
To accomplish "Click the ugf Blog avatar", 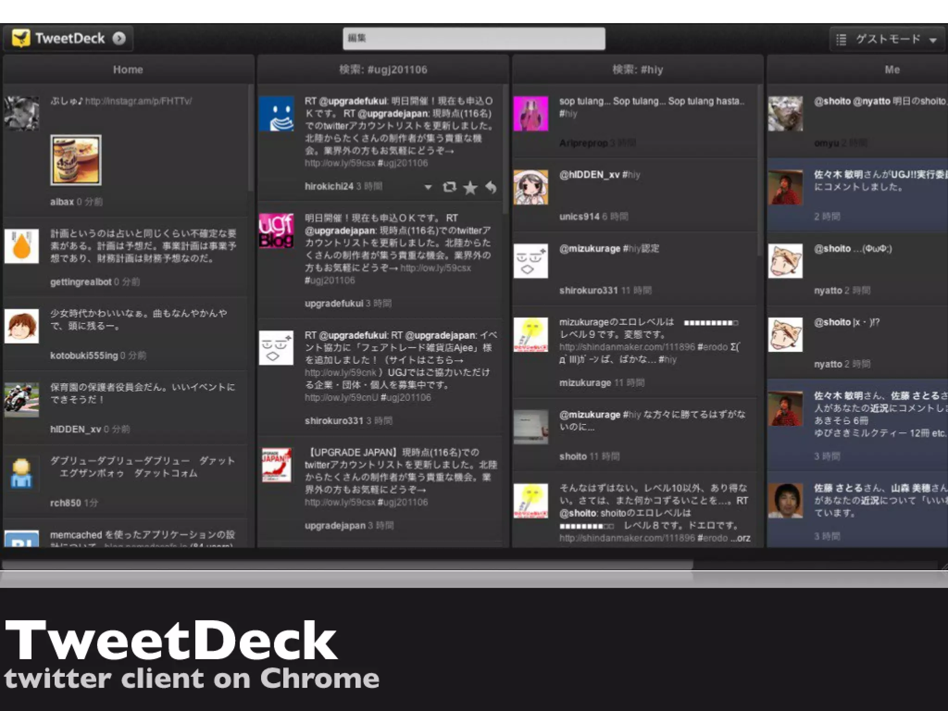I will coord(276,231).
